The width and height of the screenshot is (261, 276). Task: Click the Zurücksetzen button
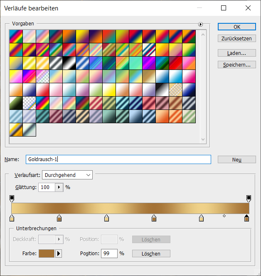pos(236,38)
